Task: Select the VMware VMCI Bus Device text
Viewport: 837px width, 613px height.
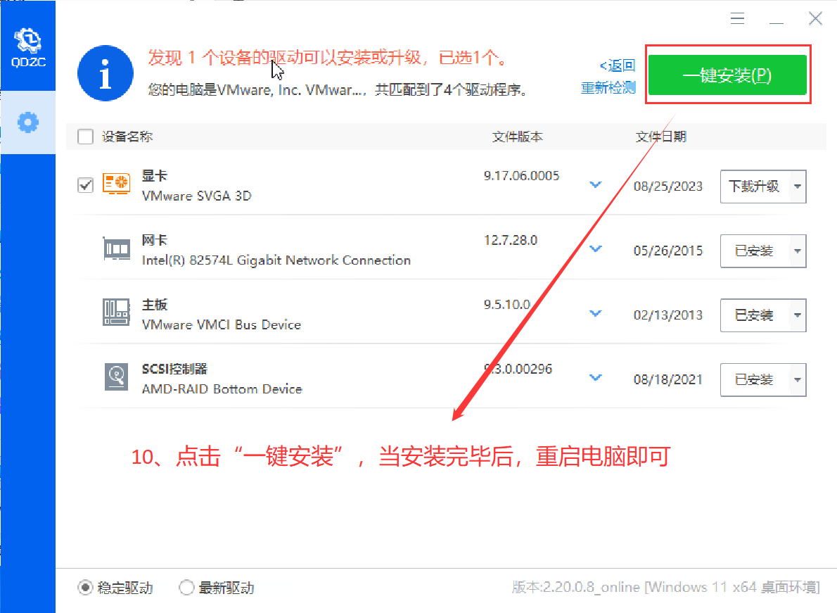Action: (222, 324)
